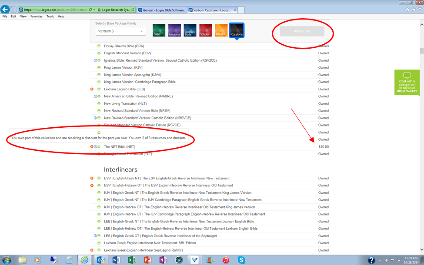Viewport: 424px width, 265px height.
Task: Click the logos.com address bar URL
Action: click(x=55, y=10)
